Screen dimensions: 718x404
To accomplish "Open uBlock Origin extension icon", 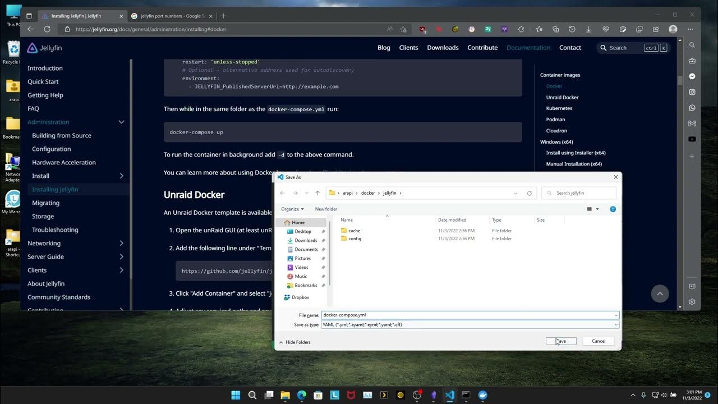I will 422,29.
